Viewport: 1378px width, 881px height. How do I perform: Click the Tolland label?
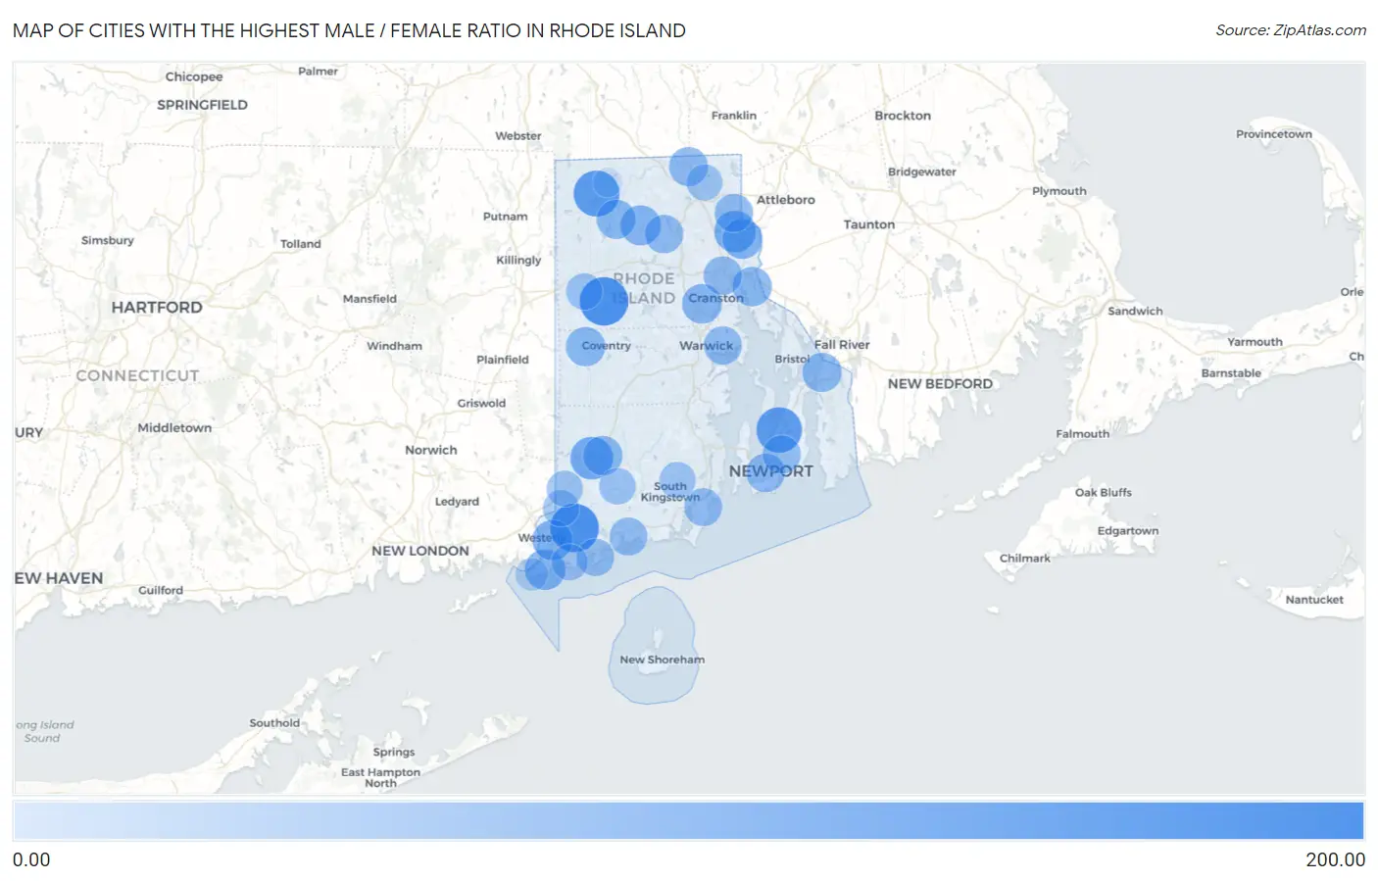pos(301,244)
